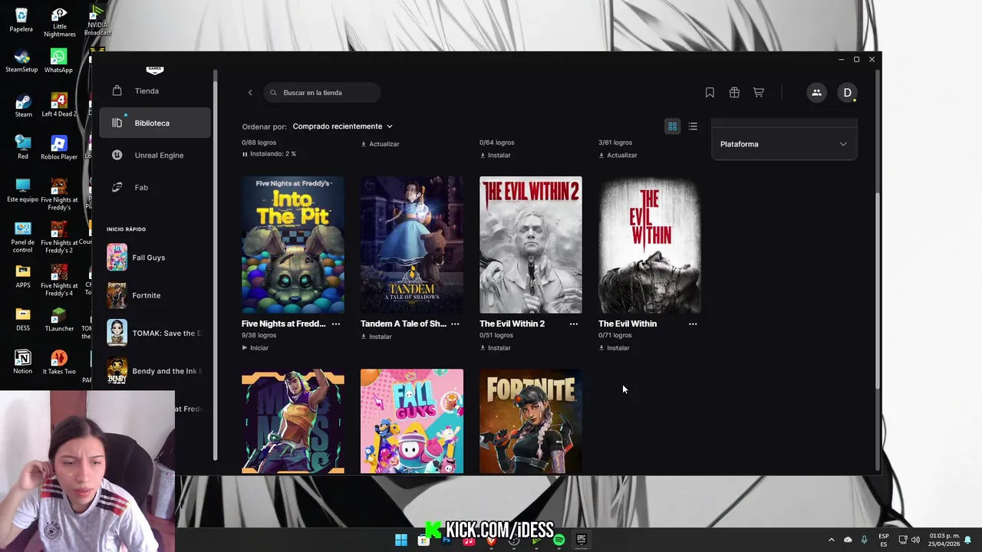The height and width of the screenshot is (552, 982).
Task: Open the Tandem A Tale of Shadows cover
Action: pyautogui.click(x=412, y=245)
